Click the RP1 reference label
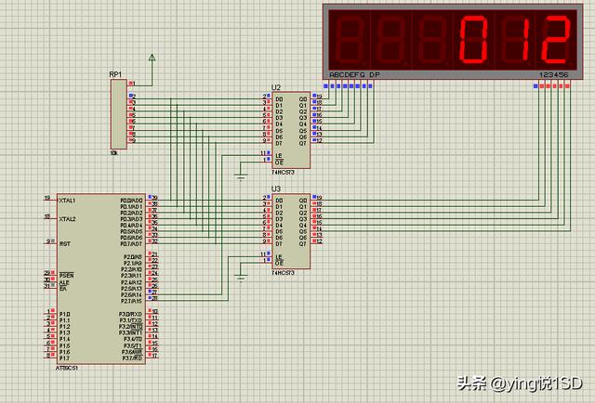The height and width of the screenshot is (403, 595). [115, 74]
